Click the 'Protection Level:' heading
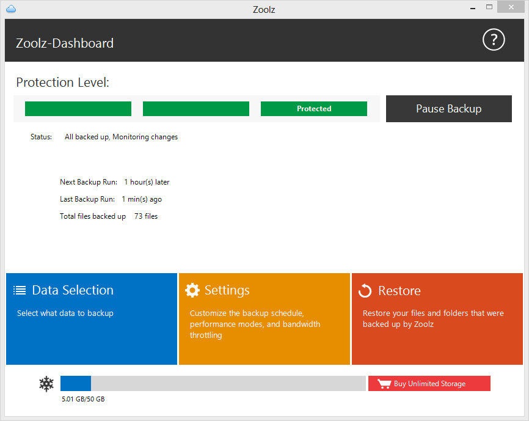Image resolution: width=529 pixels, height=421 pixels. pos(63,82)
